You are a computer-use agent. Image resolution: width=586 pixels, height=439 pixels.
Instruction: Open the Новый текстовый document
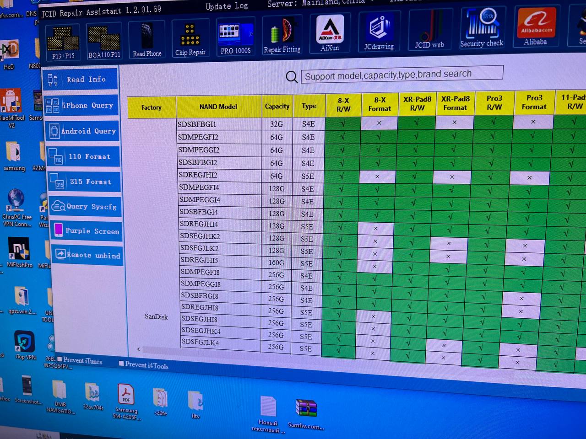click(268, 414)
